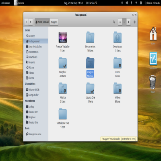The height and width of the screenshot is (161, 161).
Task: Open Daniel Miranda user menu
Action: 152,3
